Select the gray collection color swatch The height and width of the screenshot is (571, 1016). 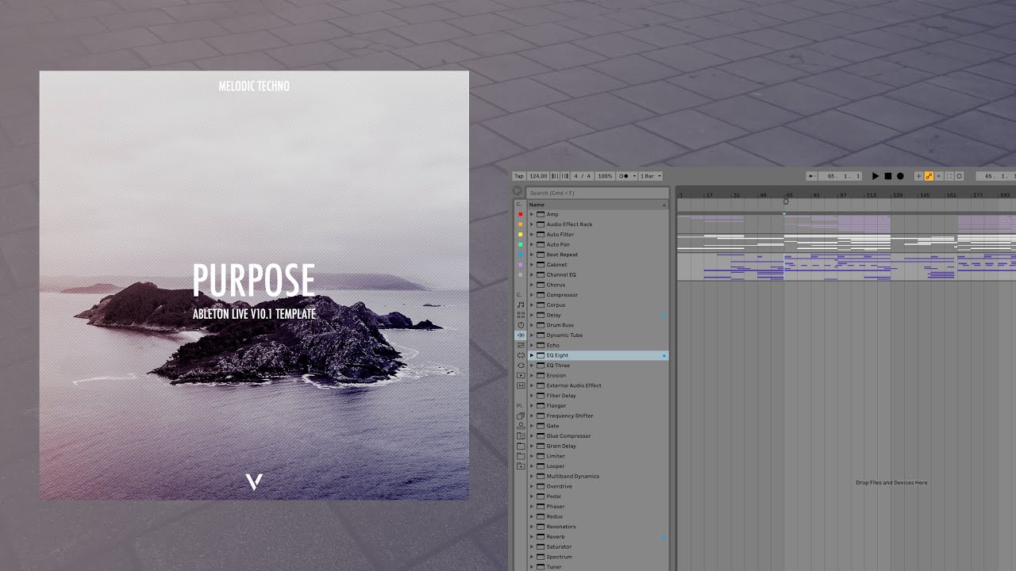521,274
